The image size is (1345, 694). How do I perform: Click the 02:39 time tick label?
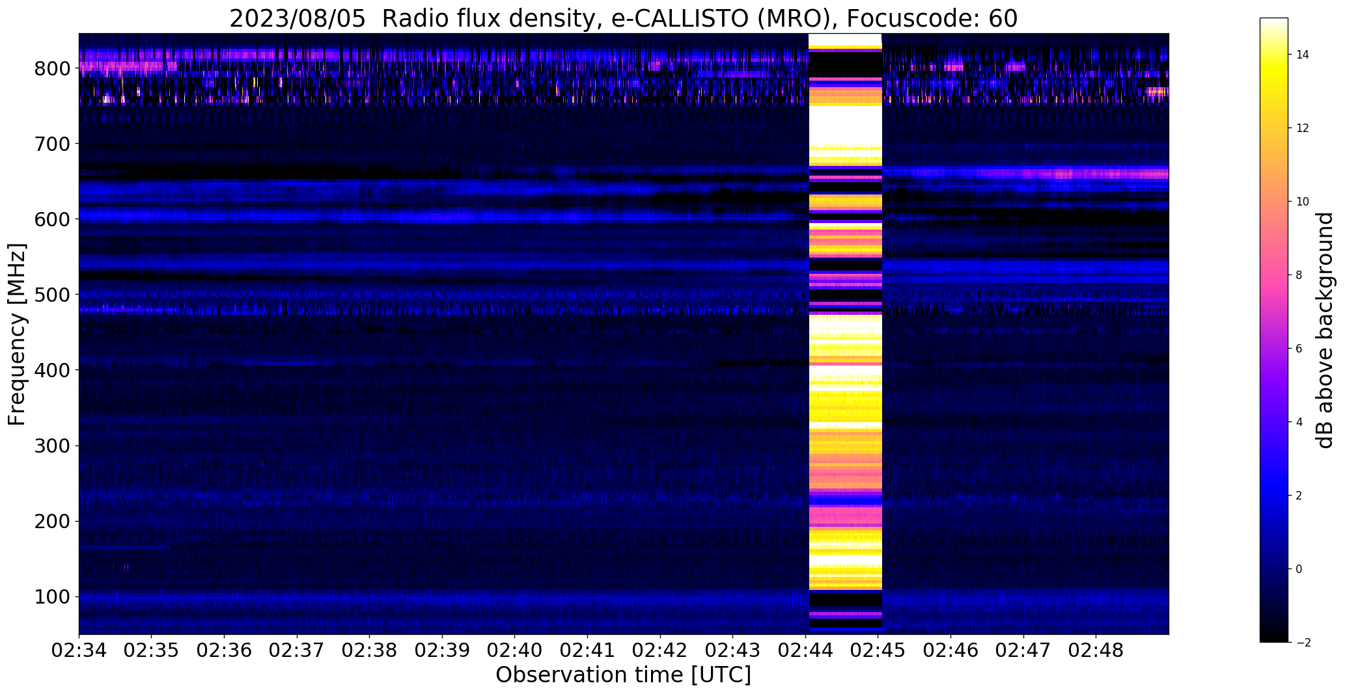coord(443,651)
